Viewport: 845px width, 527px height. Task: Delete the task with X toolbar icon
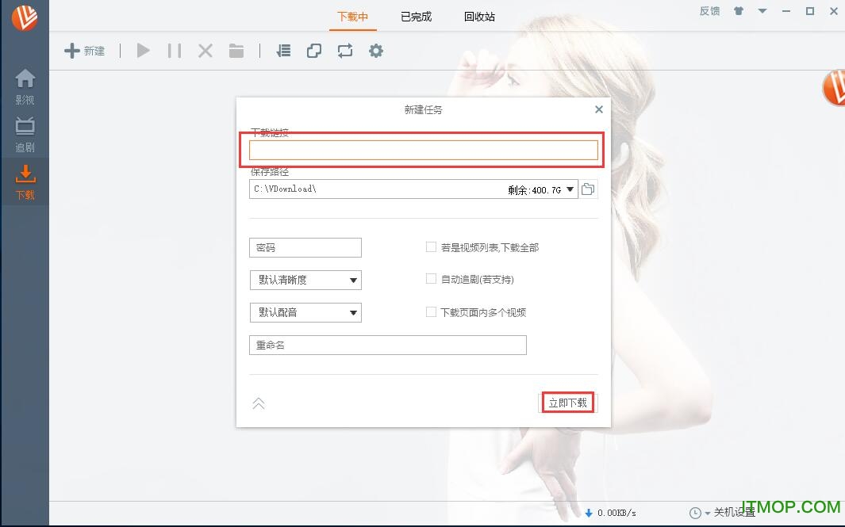(x=205, y=51)
